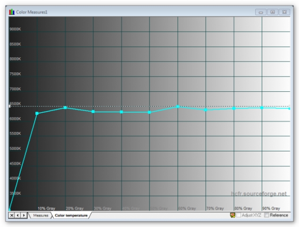
Task: Click the 6500K reference line marker
Action: coord(10,106)
